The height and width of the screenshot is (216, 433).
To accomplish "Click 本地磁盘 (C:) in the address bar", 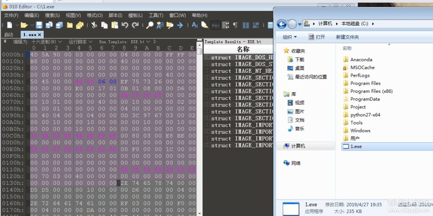I will coord(355,24).
